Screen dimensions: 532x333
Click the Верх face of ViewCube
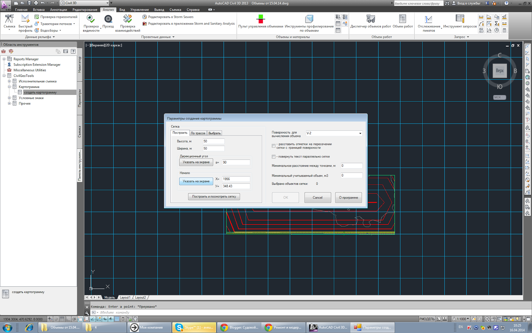[499, 71]
